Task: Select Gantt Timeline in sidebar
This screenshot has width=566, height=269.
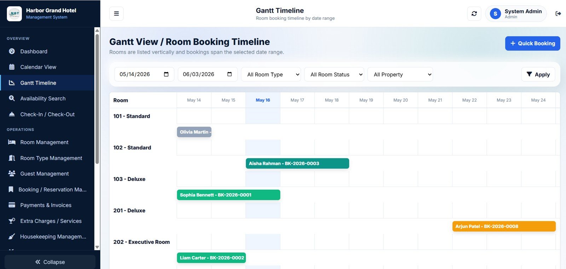Action: pos(47,83)
